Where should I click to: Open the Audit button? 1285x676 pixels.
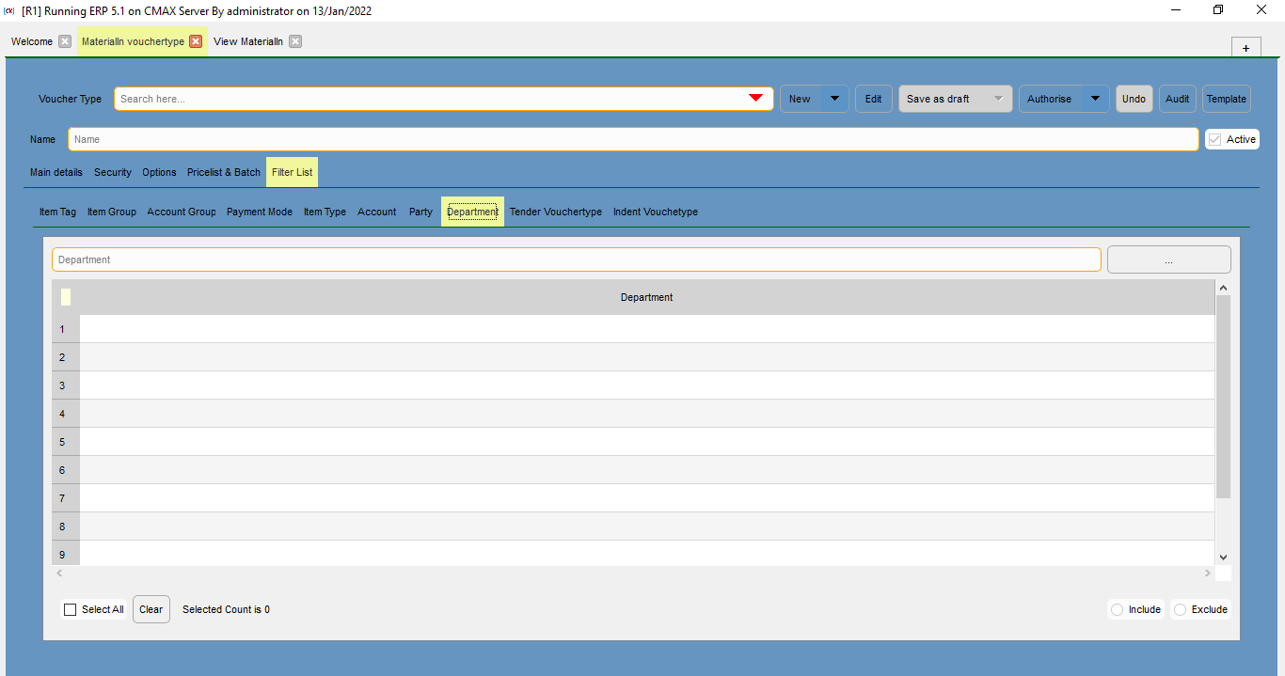[1178, 99]
